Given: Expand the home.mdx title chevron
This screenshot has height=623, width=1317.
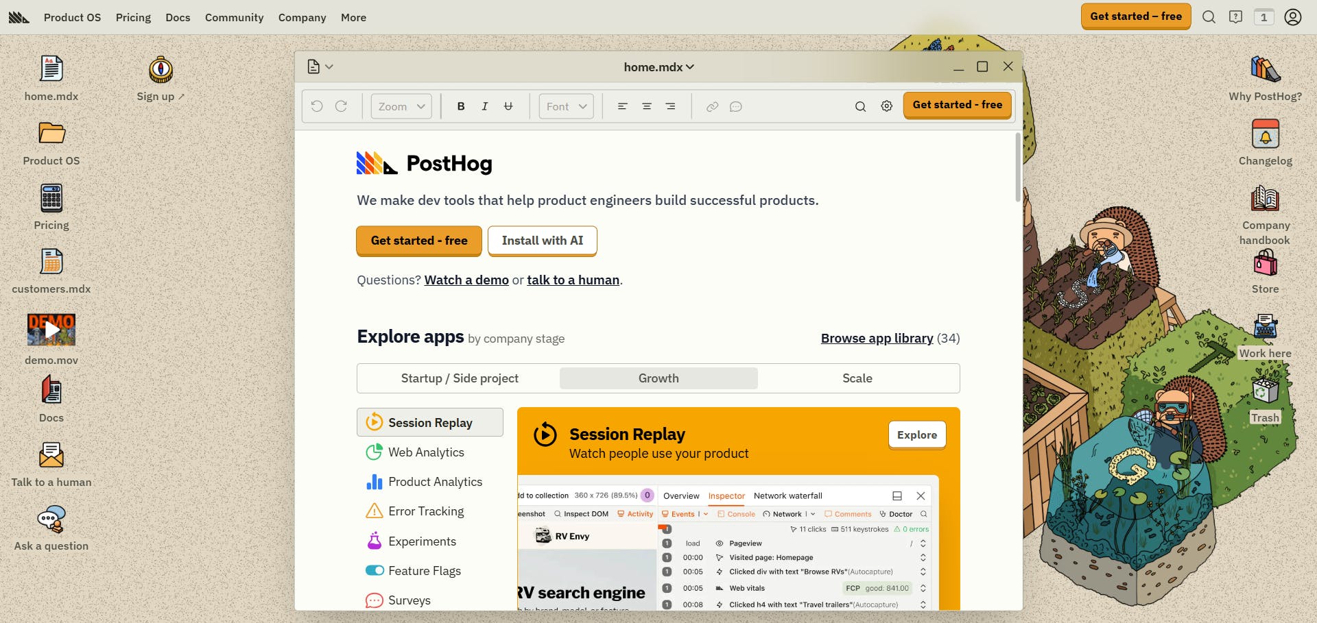Looking at the screenshot, I should tap(688, 66).
